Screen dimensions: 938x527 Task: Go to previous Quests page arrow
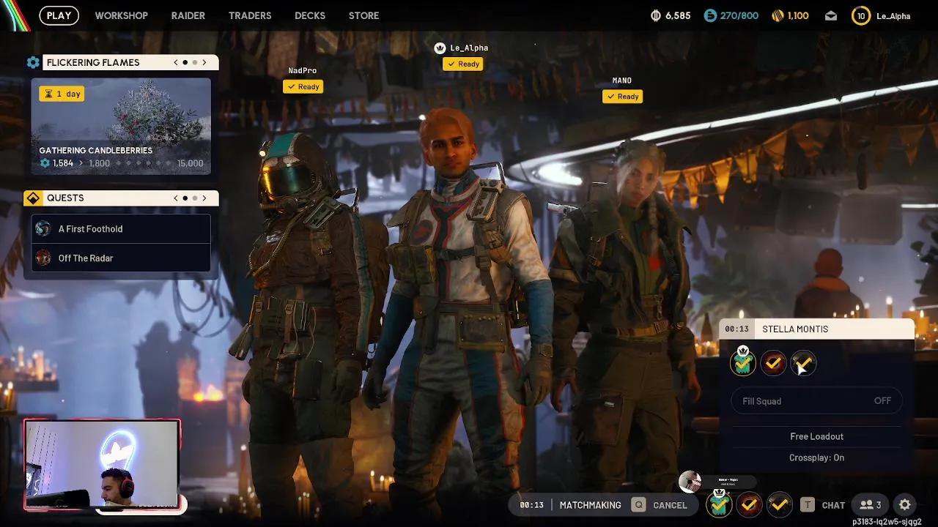176,198
